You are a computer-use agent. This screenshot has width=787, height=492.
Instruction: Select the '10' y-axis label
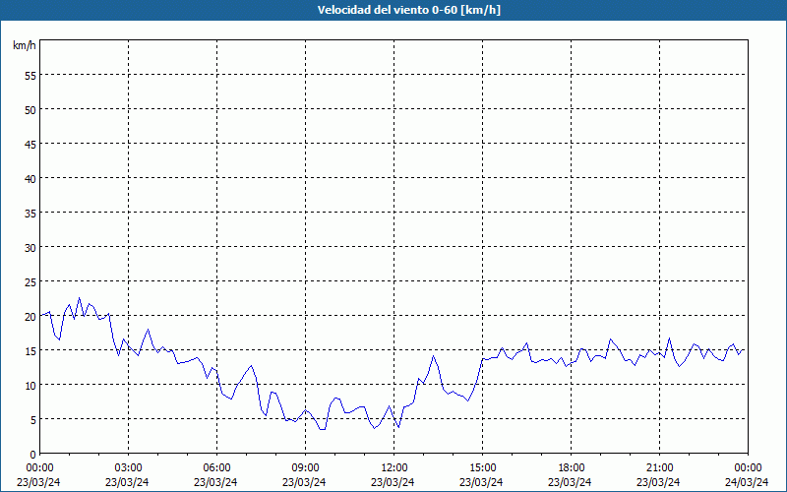[30, 385]
